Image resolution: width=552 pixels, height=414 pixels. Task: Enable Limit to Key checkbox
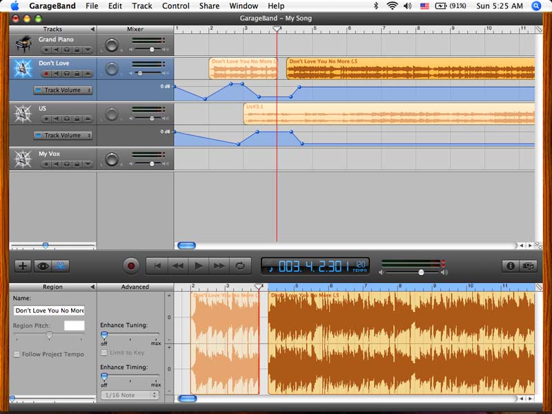tap(104, 353)
